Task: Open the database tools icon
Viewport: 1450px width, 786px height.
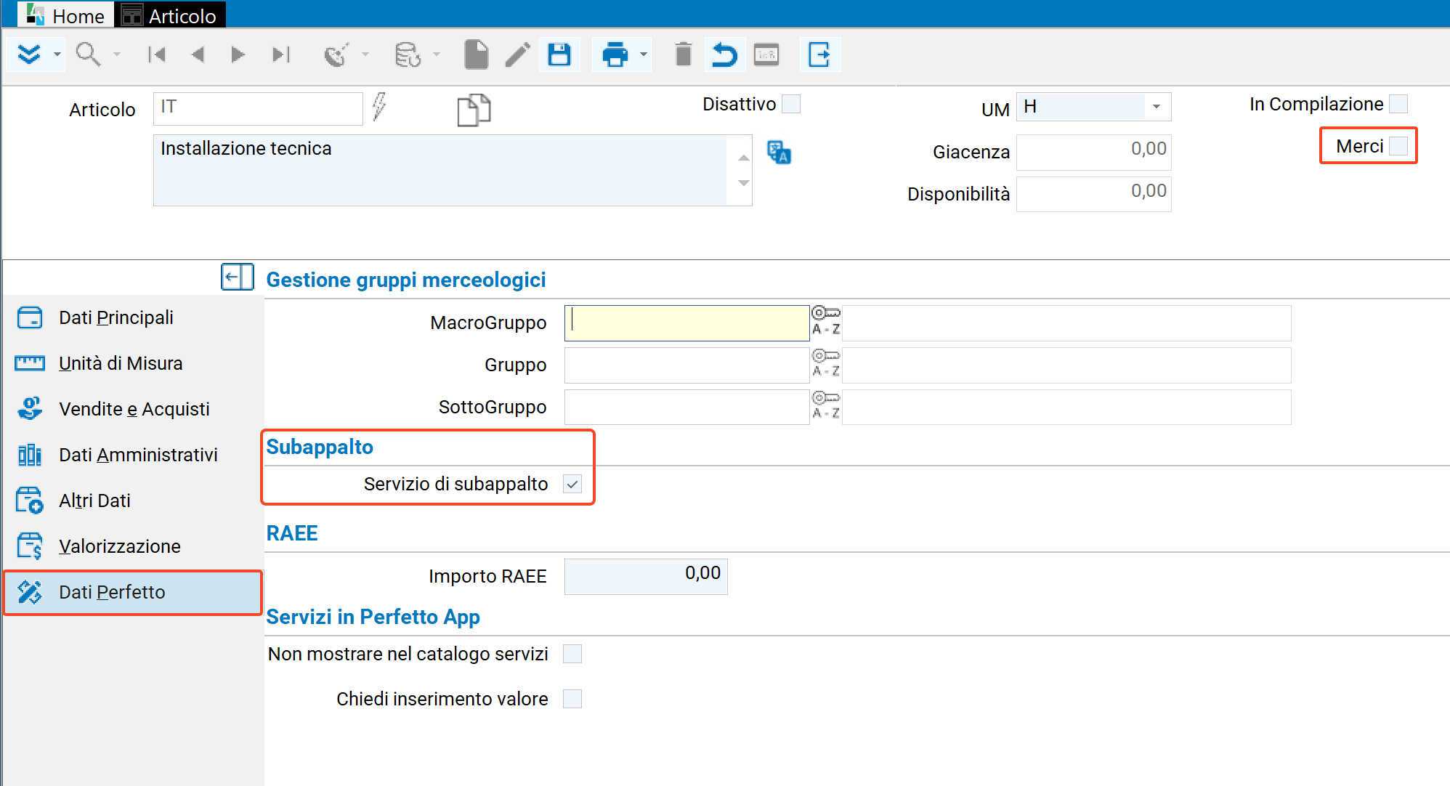Action: point(408,54)
